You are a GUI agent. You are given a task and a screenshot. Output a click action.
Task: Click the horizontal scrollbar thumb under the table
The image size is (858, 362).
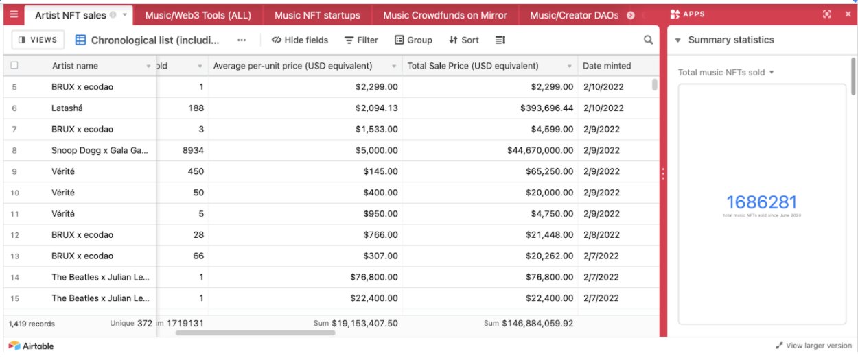click(x=255, y=333)
